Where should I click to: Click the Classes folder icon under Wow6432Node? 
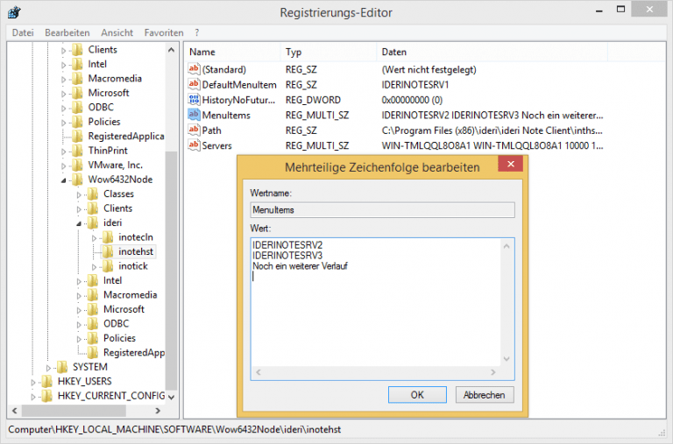click(x=93, y=194)
